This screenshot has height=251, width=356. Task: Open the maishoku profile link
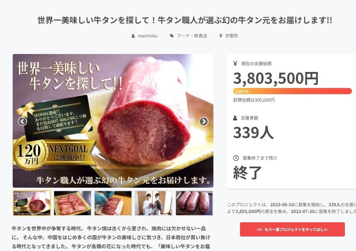(148, 36)
